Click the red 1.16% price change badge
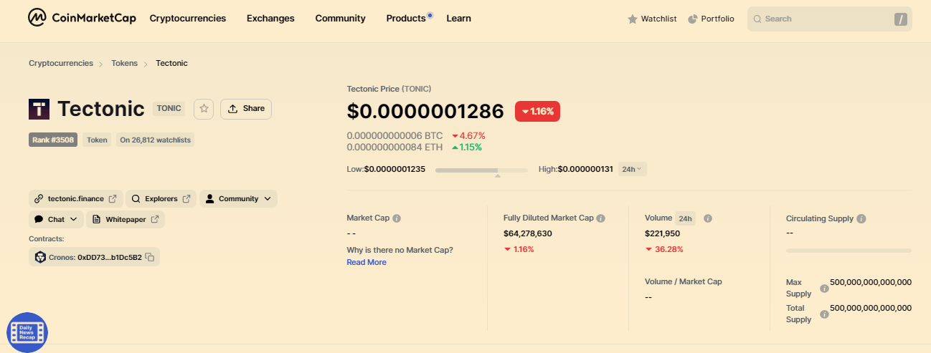Screen dimensions: 931x353 point(537,111)
